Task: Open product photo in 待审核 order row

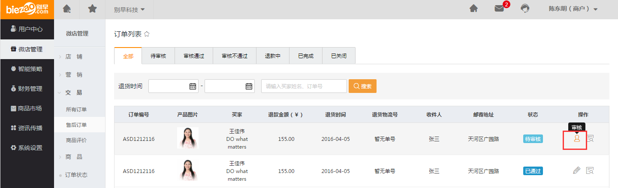Action: click(188, 138)
